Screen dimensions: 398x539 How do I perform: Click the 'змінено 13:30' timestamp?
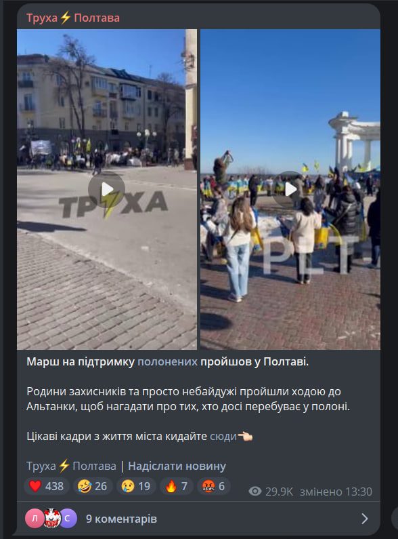pyautogui.click(x=336, y=492)
